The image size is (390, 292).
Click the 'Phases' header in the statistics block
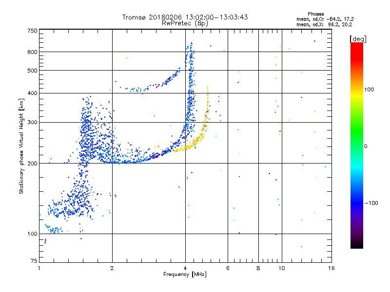coord(315,14)
